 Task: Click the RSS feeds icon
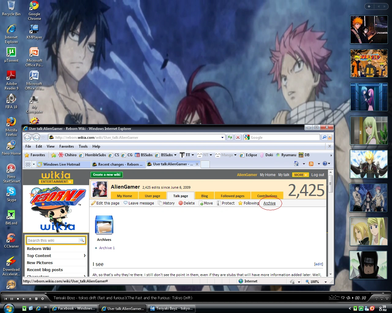pyautogui.click(x=311, y=164)
